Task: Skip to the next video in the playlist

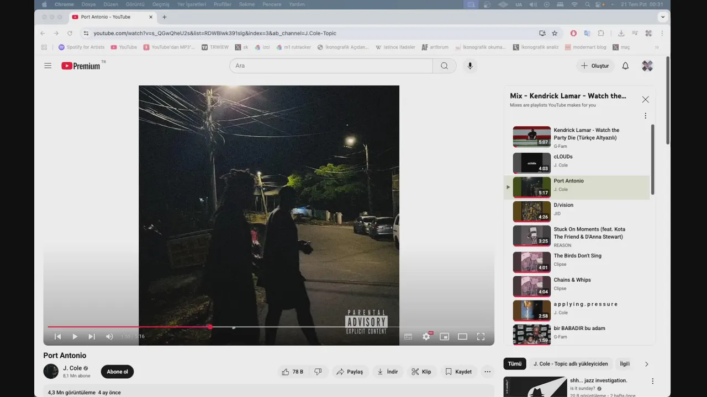Action: pyautogui.click(x=92, y=336)
